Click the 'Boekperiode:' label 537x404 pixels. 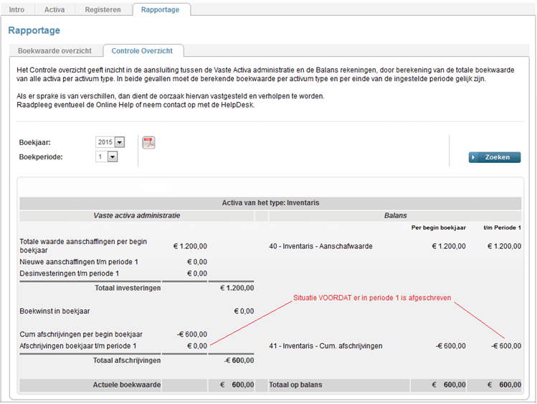(41, 157)
